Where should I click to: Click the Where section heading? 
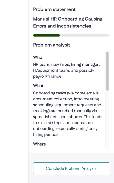[40, 144]
